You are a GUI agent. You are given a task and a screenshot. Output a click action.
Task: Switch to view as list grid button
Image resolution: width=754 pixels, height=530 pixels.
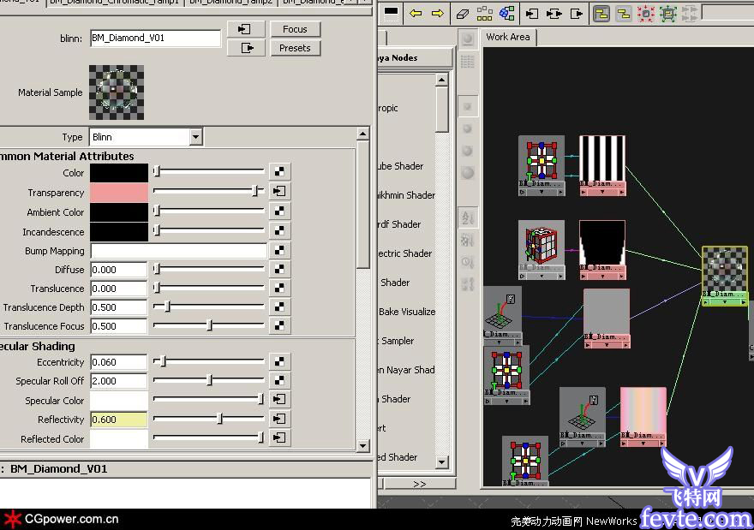pos(468,62)
